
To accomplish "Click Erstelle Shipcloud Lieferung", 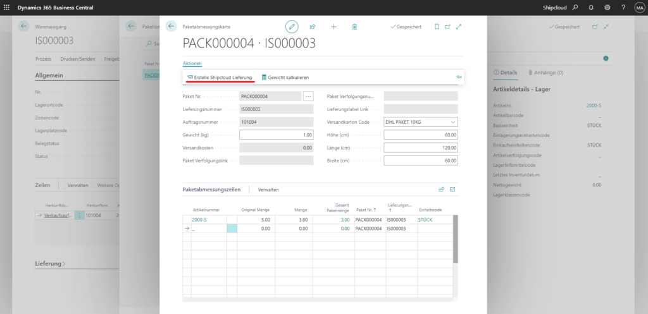I will (x=218, y=77).
